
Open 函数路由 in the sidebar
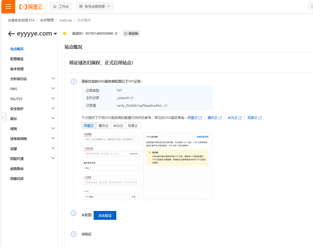17,169
